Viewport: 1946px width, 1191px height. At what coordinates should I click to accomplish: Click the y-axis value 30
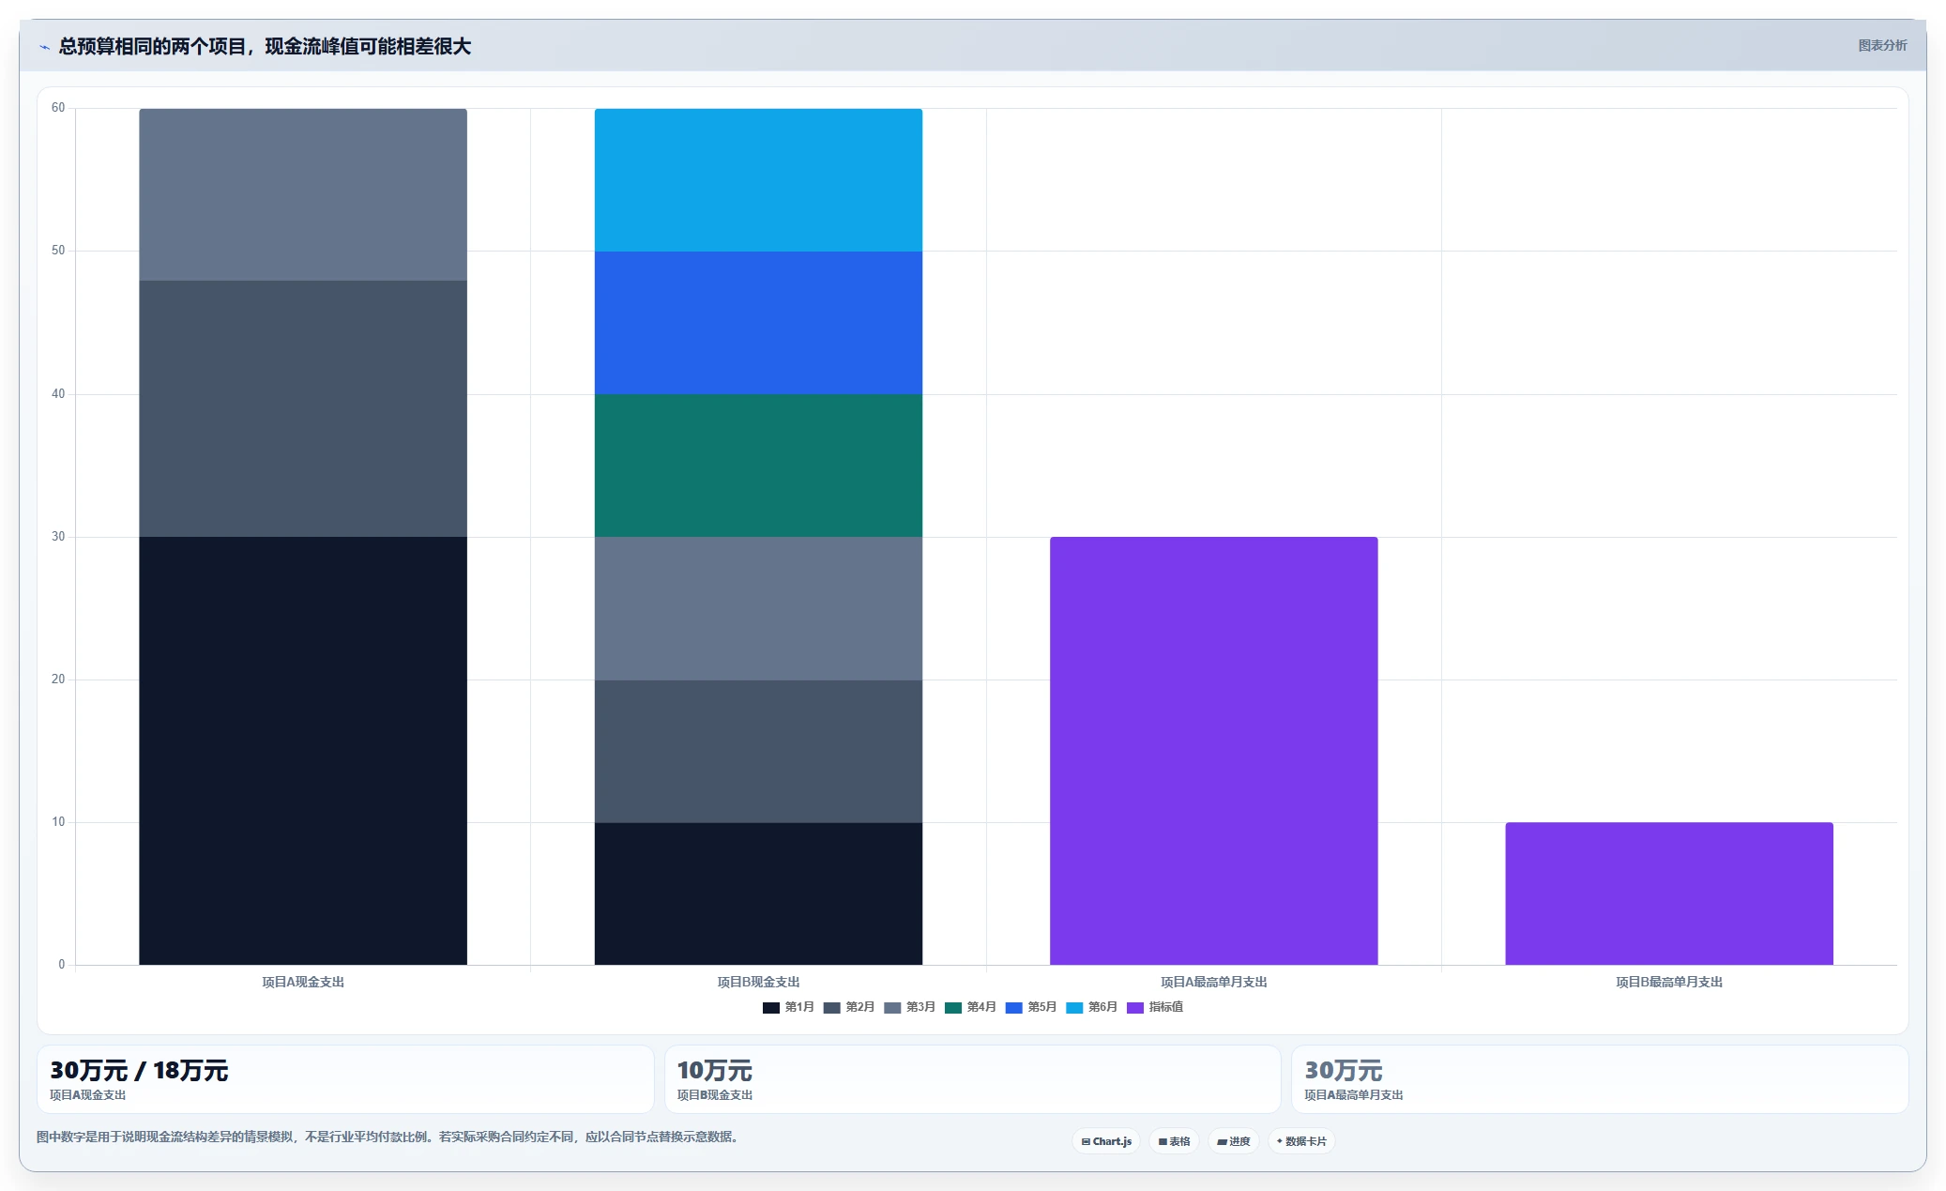[x=58, y=537]
